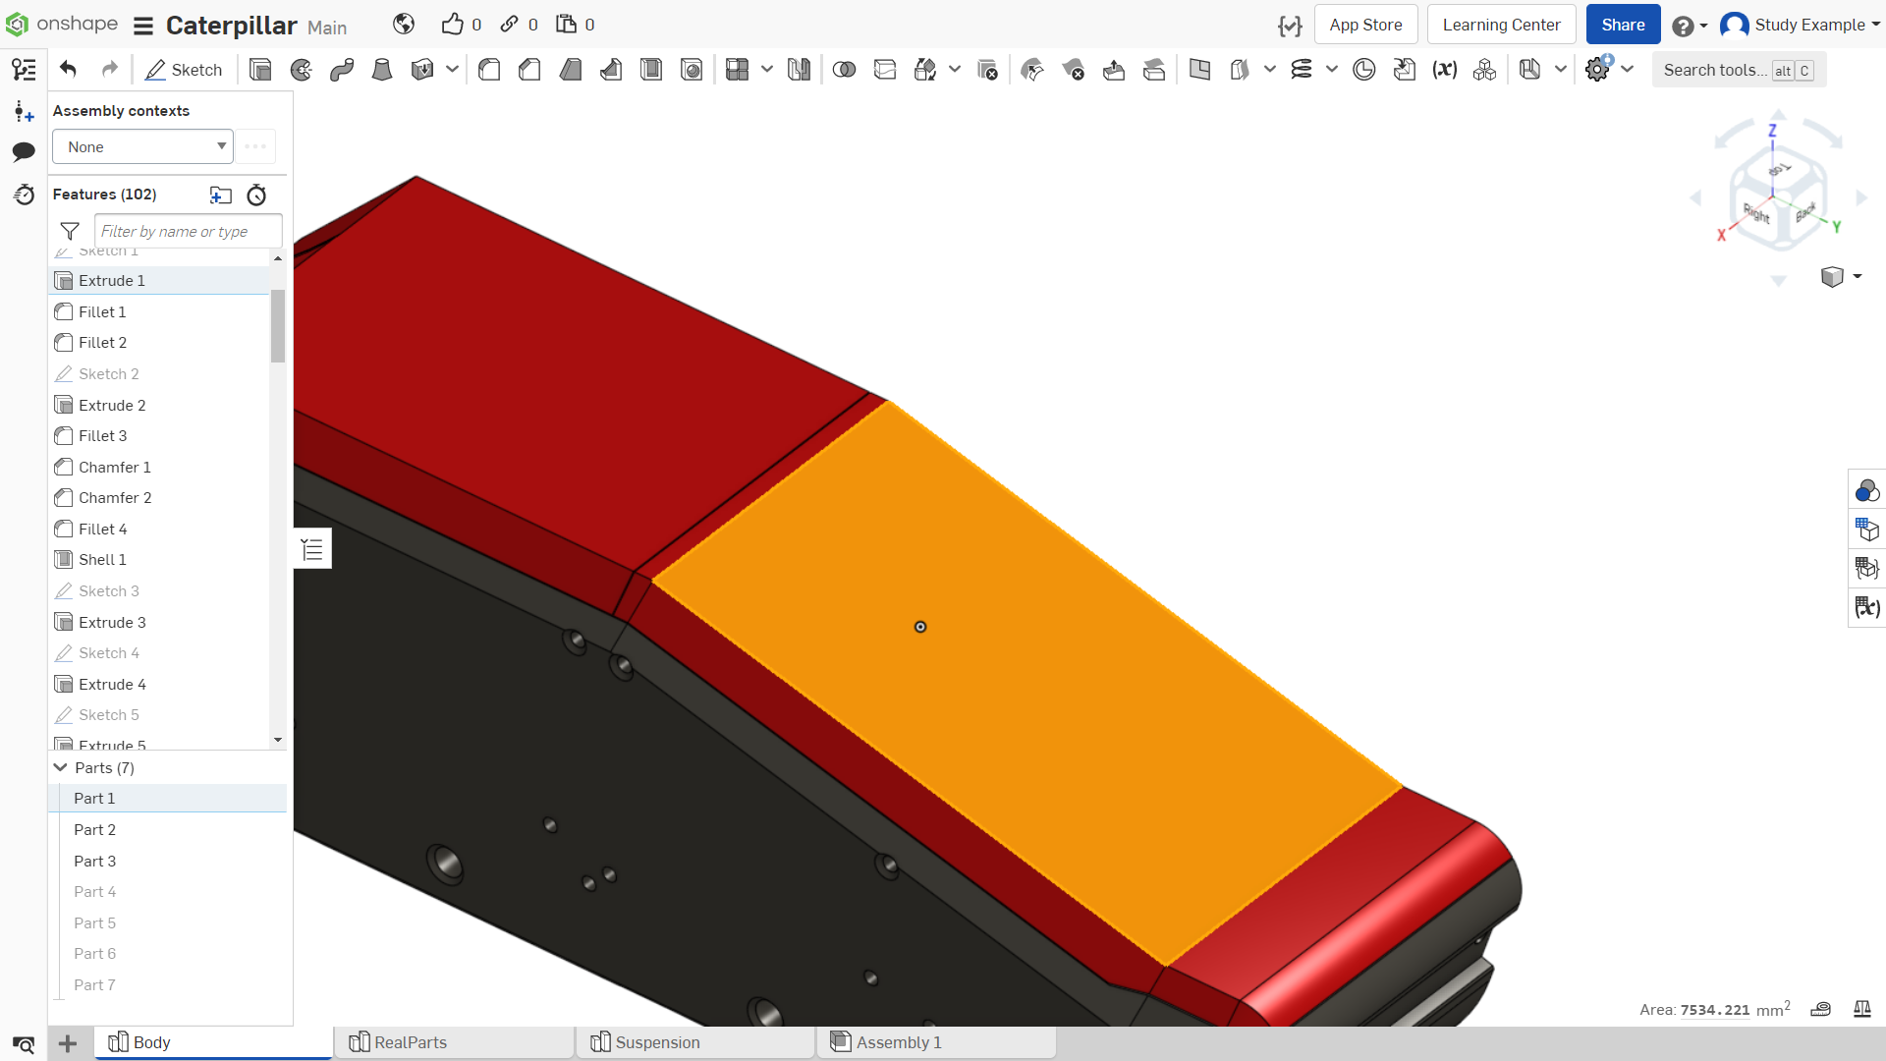This screenshot has width=1886, height=1061.
Task: Open the Help menu
Action: (1690, 26)
